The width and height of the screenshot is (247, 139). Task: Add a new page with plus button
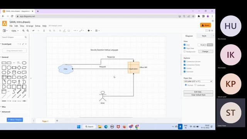tap(57, 121)
